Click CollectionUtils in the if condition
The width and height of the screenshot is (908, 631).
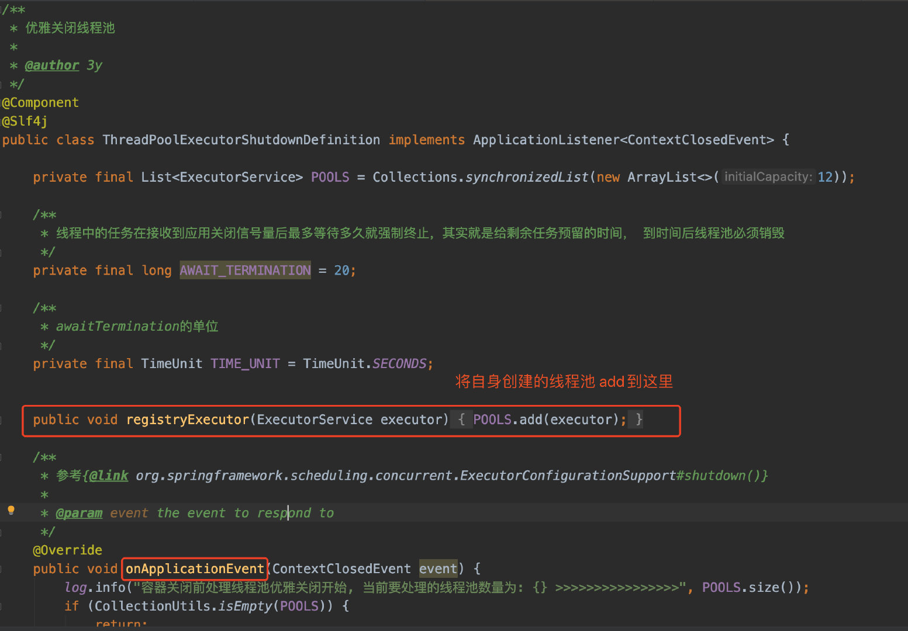[152, 606]
